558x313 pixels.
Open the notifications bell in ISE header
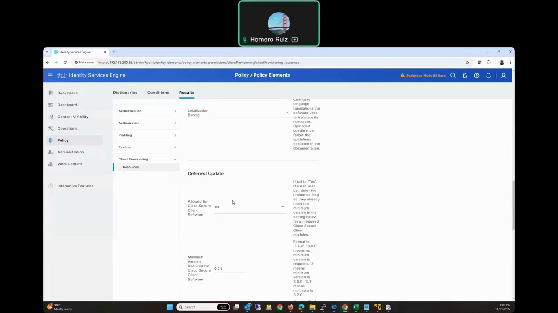click(488, 75)
